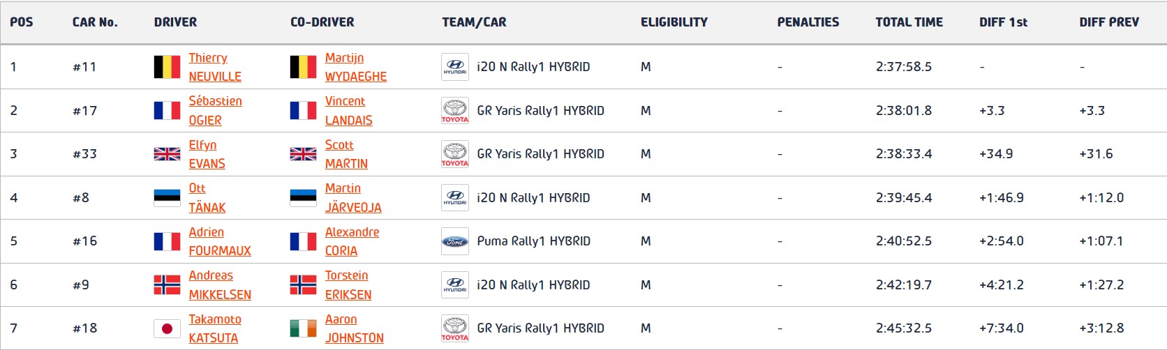Click the UK flag beside Elfyn Evans
Image resolution: width=1167 pixels, height=350 pixels.
tap(167, 154)
